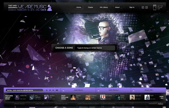Open the 80s Baby mix thumbnail

[x=103, y=97]
